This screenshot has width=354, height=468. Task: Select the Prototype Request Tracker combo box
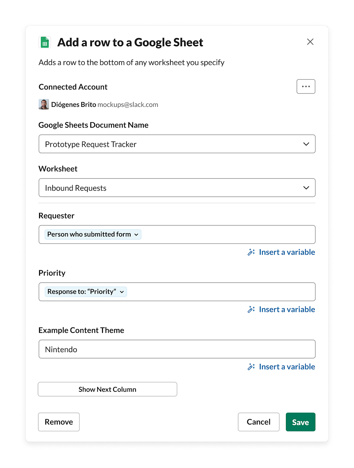(177, 144)
